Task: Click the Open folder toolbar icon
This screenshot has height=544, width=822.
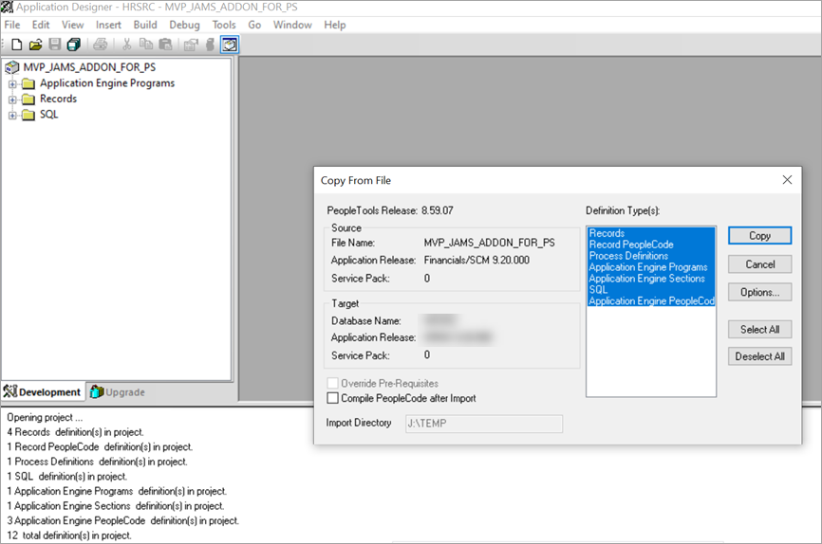Action: click(35, 45)
